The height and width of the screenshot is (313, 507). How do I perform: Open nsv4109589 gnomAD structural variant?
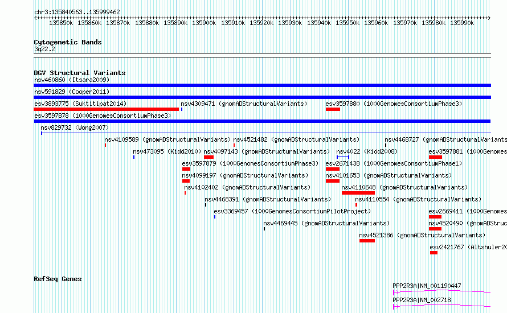pyautogui.click(x=167, y=139)
